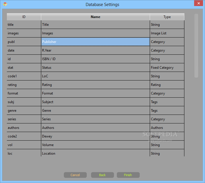The height and width of the screenshot is (183, 205).
Task: Click the Type cell in the rating row
Action: pos(167,85)
